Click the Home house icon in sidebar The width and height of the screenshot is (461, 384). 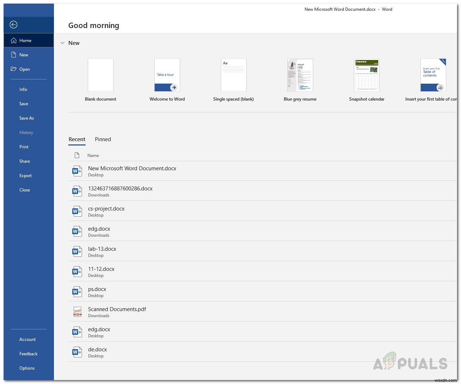coord(14,40)
